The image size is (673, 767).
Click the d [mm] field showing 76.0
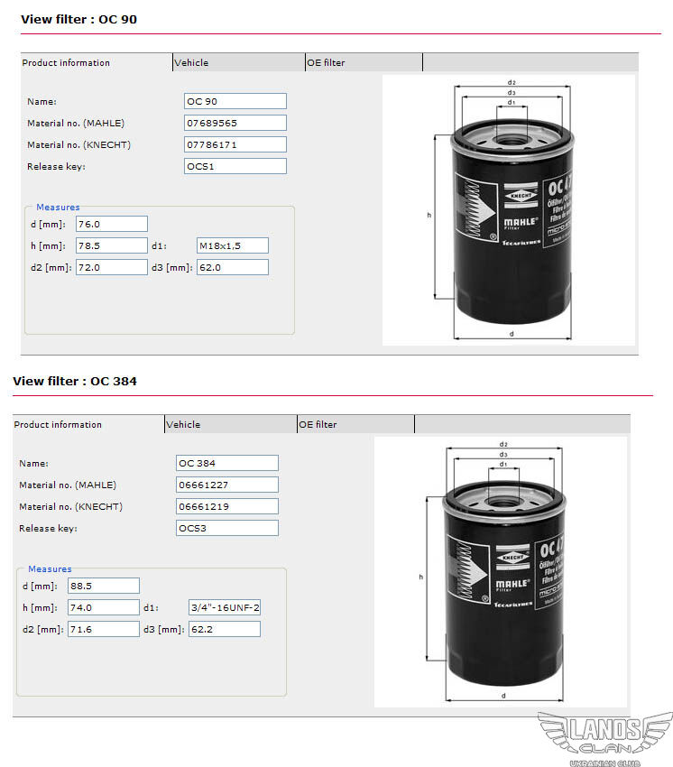111,224
